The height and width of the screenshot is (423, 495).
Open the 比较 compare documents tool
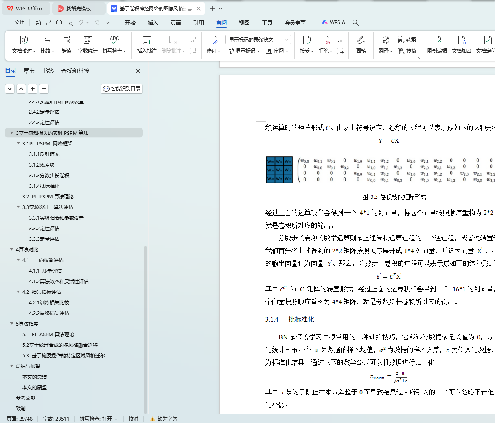(x=47, y=44)
